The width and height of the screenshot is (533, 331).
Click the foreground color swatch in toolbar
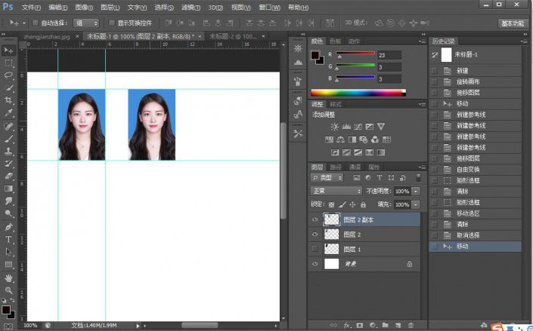(x=6, y=308)
